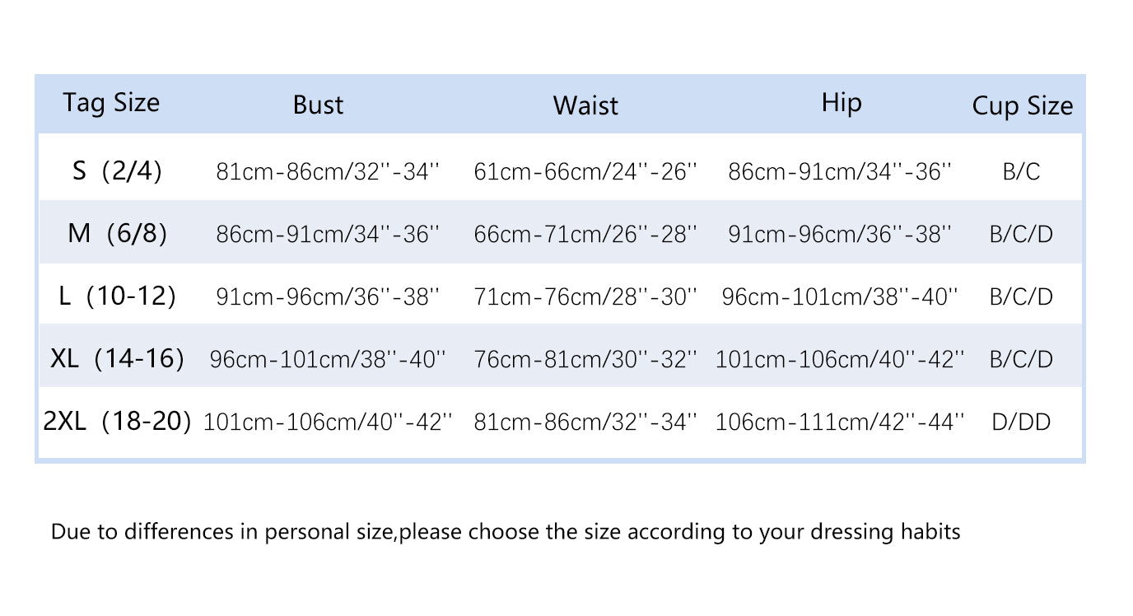Select waist value 76cm-81cm/30''-32''

[585, 359]
